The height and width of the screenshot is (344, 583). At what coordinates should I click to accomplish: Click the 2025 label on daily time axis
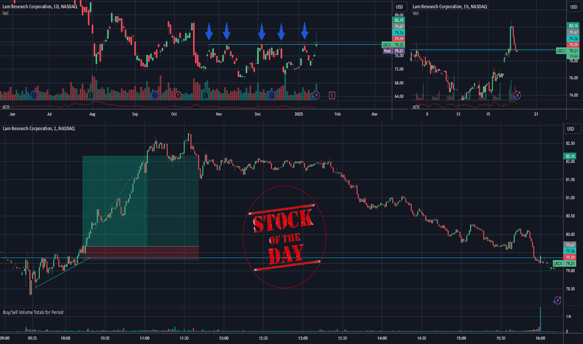pyautogui.click(x=298, y=114)
